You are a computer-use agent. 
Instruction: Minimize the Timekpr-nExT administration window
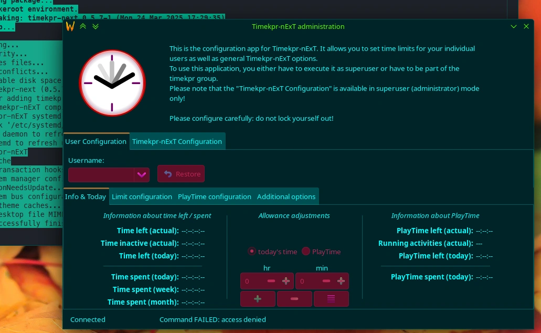tap(513, 27)
